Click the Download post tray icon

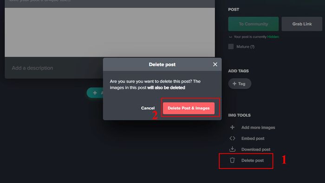click(x=232, y=149)
